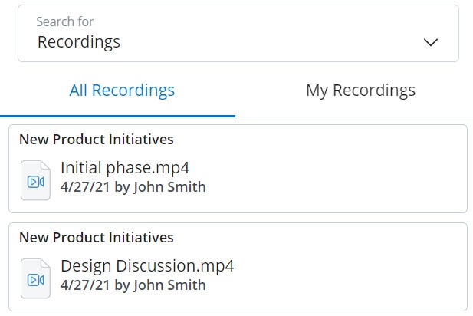Click the play symbol inside Design Discussion's file icon
Screen dimensions: 473x316
34,280
